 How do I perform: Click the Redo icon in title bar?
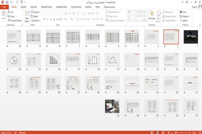click(17, 2)
